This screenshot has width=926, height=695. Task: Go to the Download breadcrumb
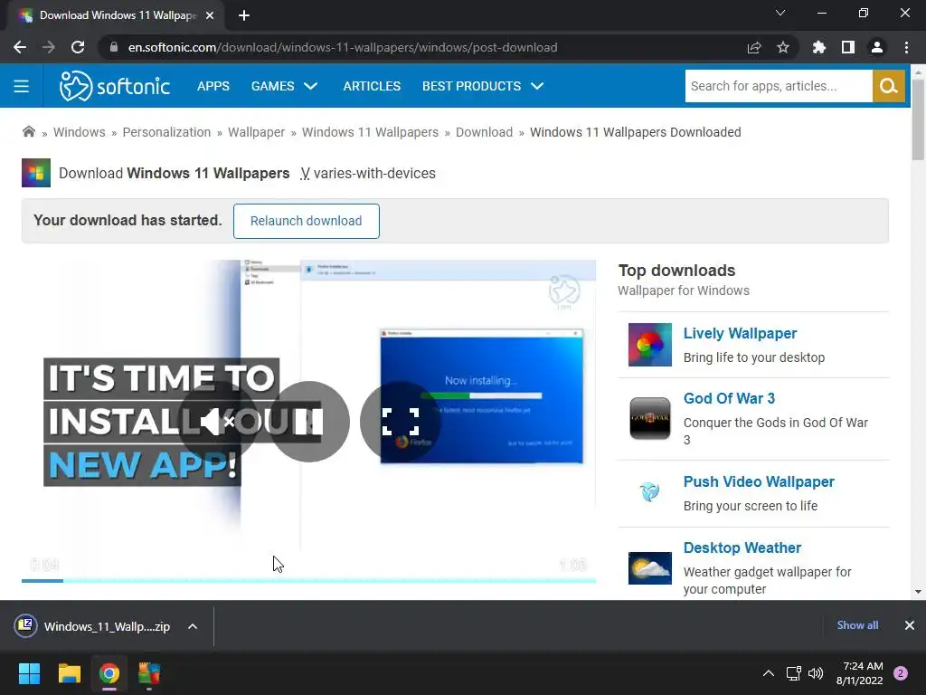click(x=485, y=132)
